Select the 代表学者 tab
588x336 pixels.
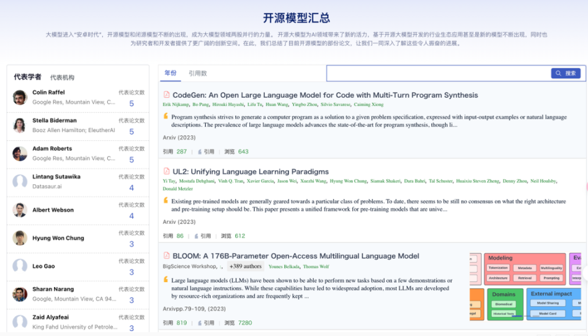tap(28, 77)
